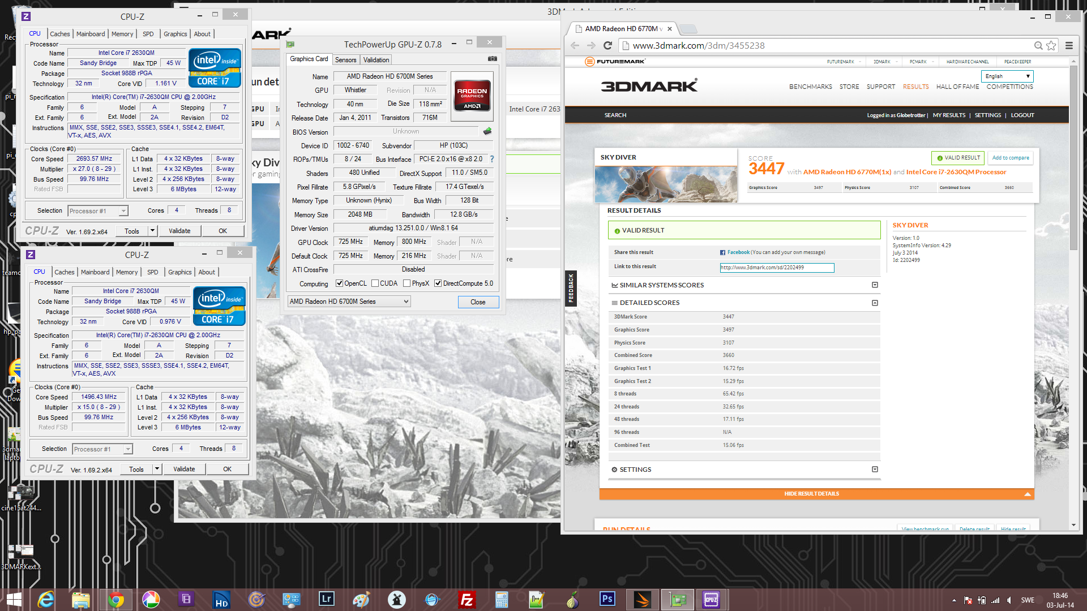The width and height of the screenshot is (1087, 611).
Task: Toggle OpenCL checkbox in GPU-Z
Action: [x=339, y=283]
